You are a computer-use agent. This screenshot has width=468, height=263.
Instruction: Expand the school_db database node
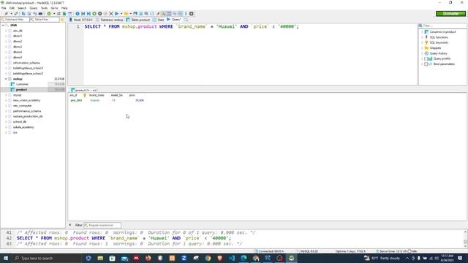6,122
